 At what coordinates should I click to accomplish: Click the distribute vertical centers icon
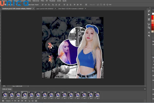coord(67,5)
